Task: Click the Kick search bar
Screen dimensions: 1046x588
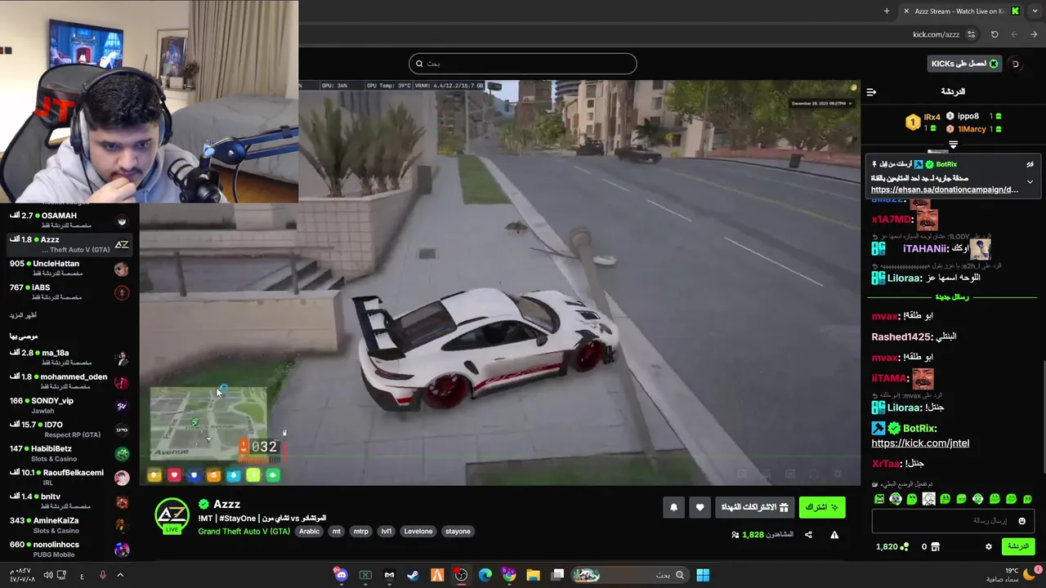Action: 523,64
